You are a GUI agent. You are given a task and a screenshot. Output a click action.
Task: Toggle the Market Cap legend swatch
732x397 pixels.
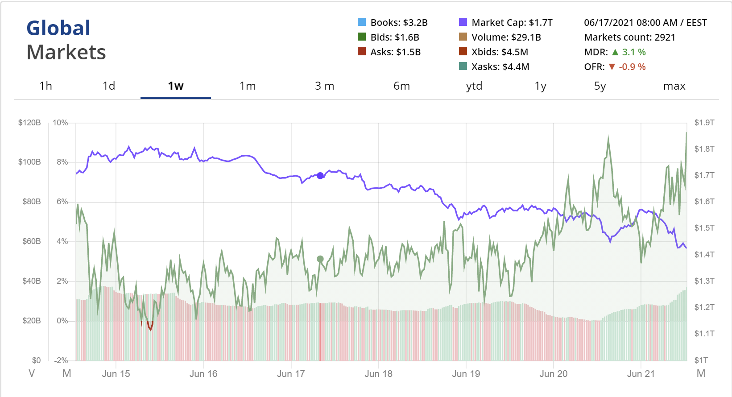[x=463, y=22]
